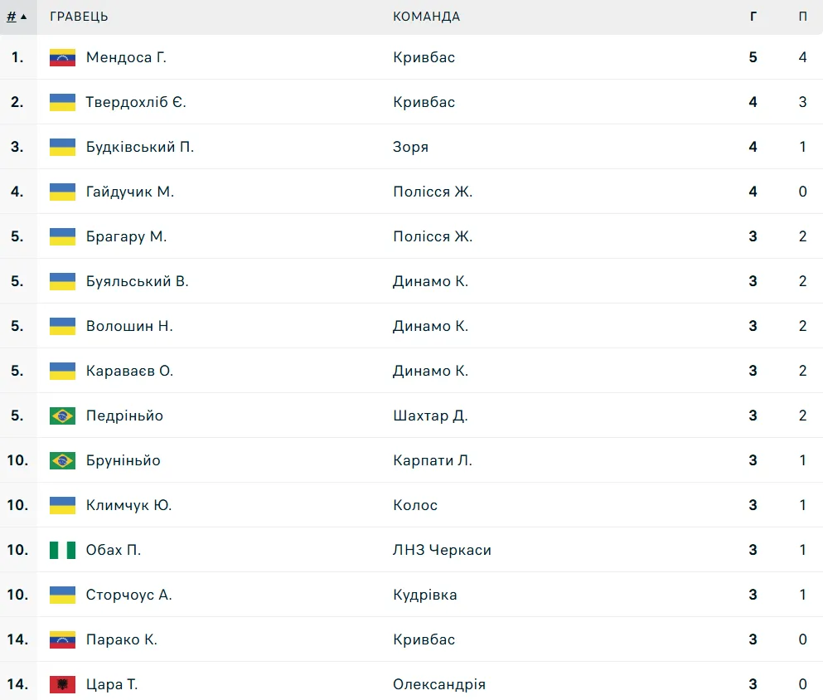This screenshot has width=823, height=700.
Task: Open team link ЛНЗ Черкаси
Action: coord(442,550)
